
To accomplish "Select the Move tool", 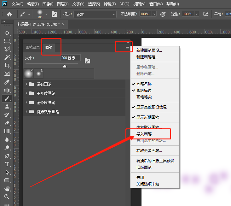I will tap(7, 33).
